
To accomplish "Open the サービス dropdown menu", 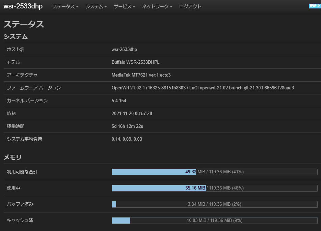I will tap(124, 7).
